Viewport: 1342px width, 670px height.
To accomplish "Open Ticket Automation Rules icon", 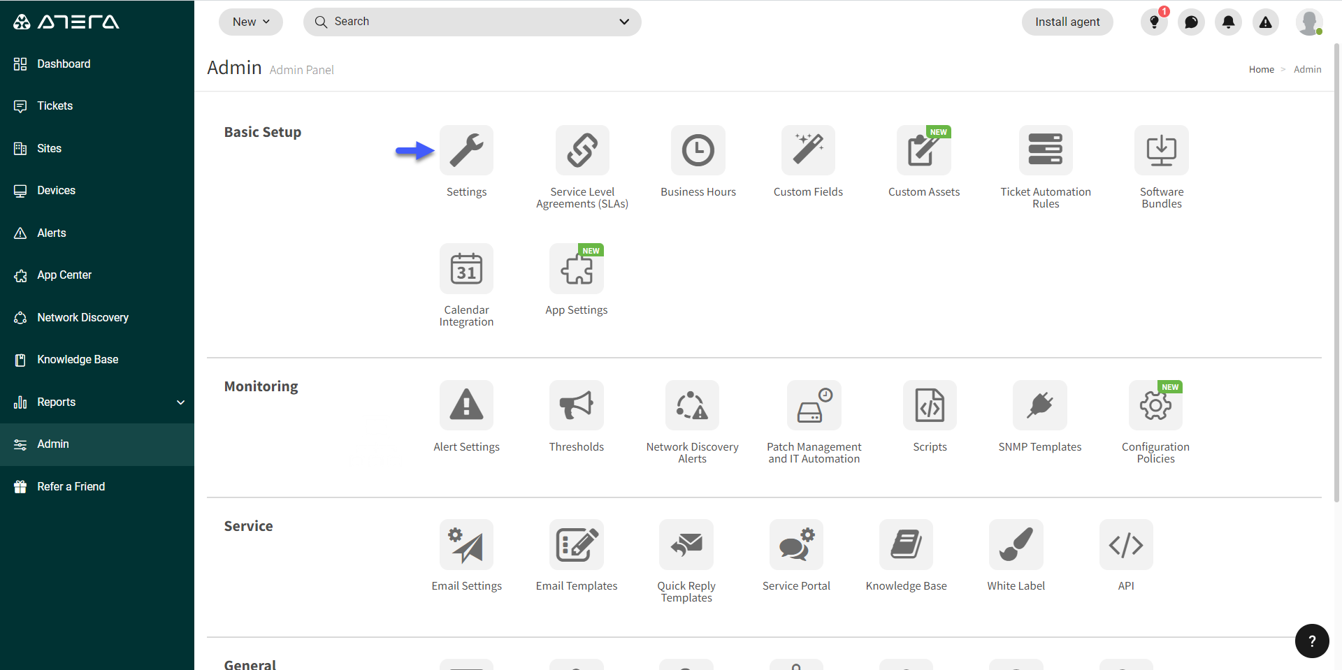I will click(1046, 150).
